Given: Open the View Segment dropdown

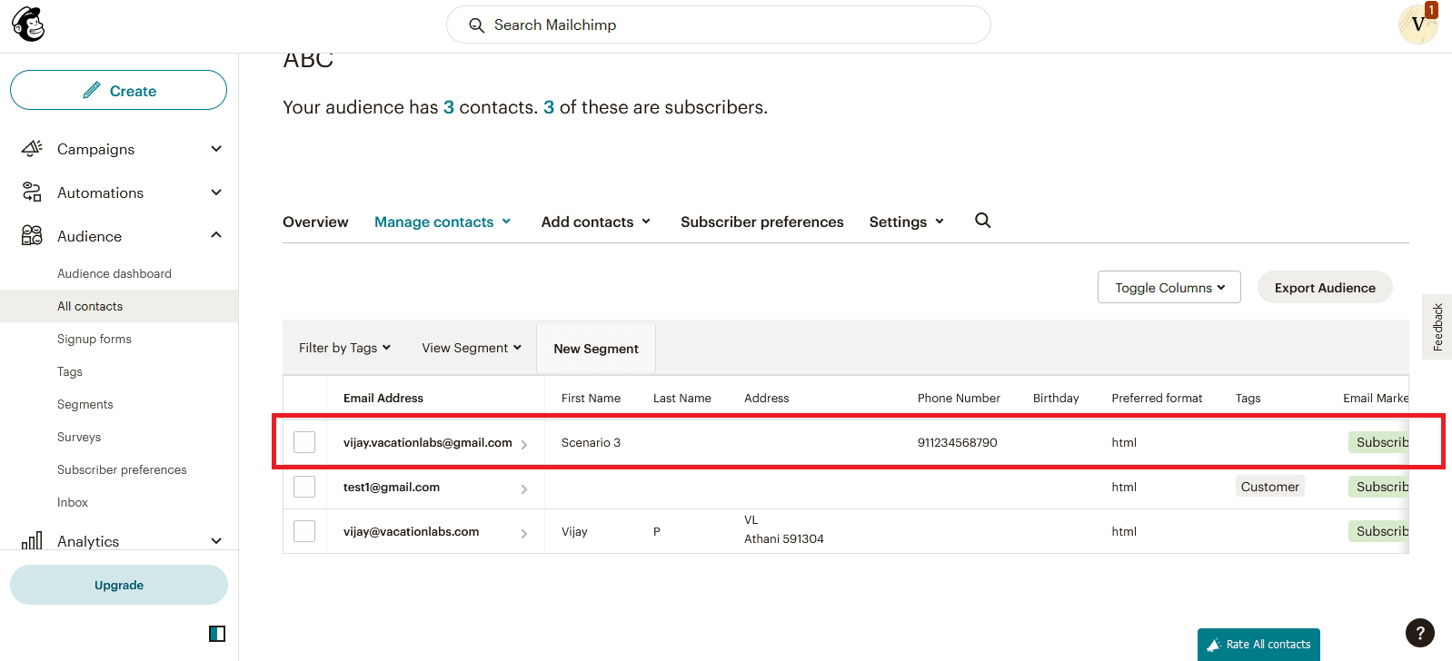Looking at the screenshot, I should 472,348.
